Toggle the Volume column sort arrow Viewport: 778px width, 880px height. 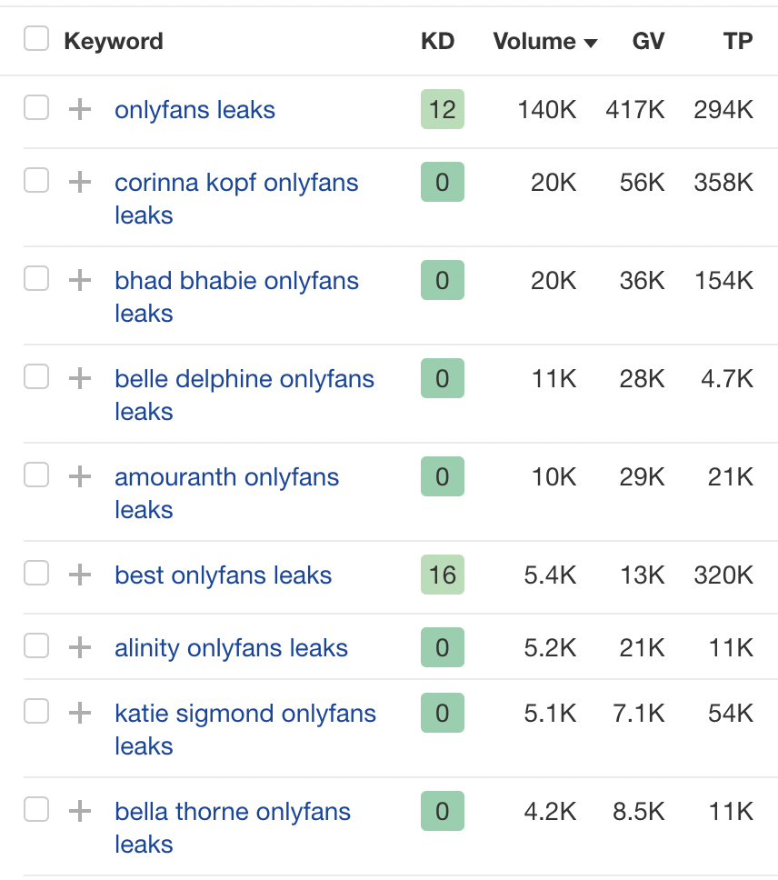(x=591, y=43)
